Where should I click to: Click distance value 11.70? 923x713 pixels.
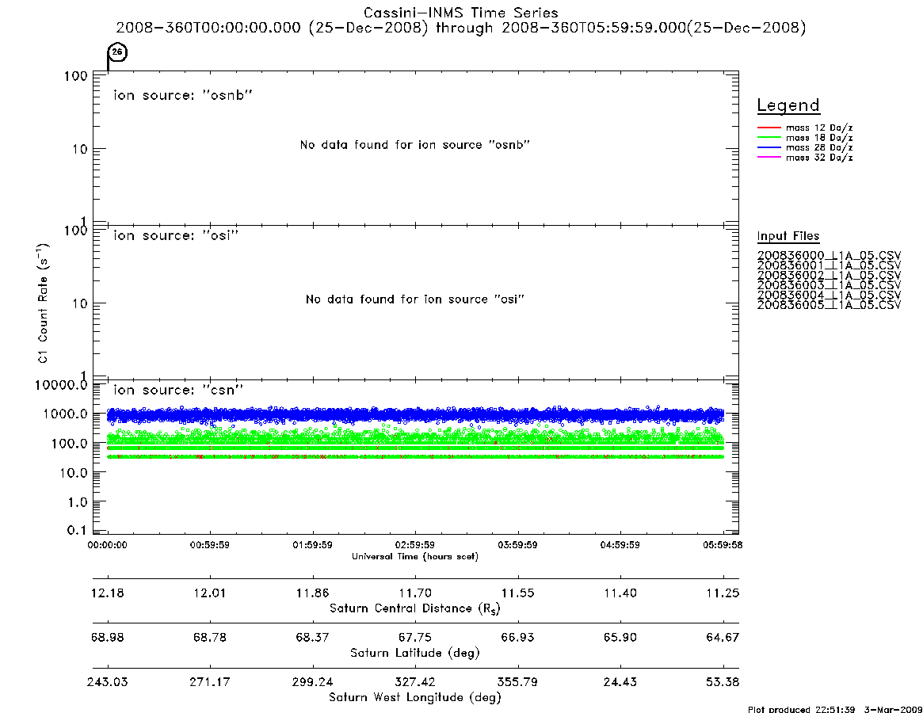pyautogui.click(x=415, y=593)
